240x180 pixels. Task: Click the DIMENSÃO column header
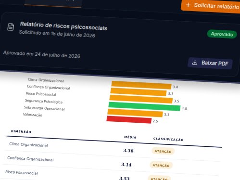21,131
